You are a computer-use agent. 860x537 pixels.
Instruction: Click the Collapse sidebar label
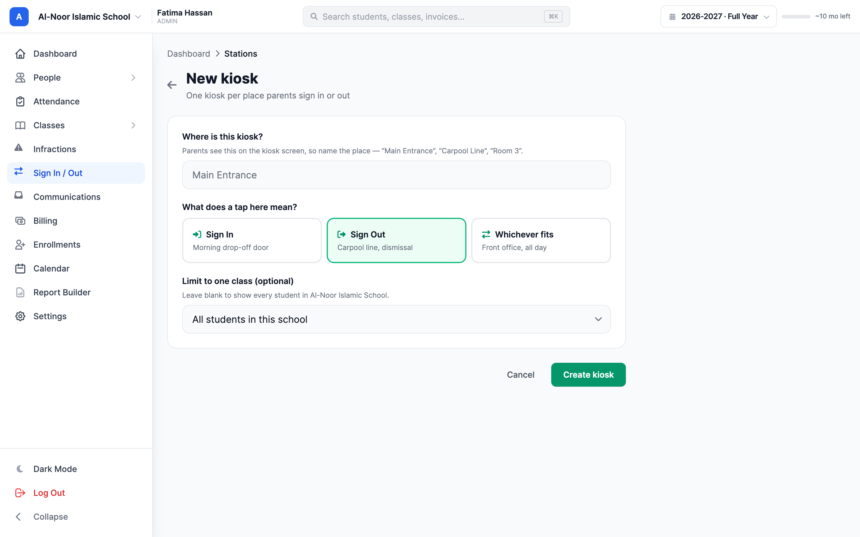pos(50,516)
